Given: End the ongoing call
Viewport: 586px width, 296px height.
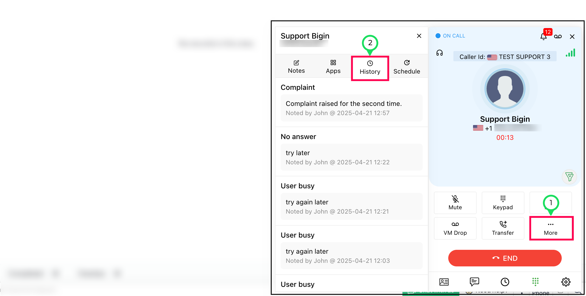Looking at the screenshot, I should (505, 258).
